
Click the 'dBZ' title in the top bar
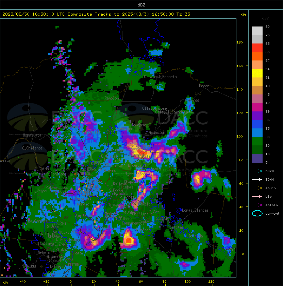(141, 5)
